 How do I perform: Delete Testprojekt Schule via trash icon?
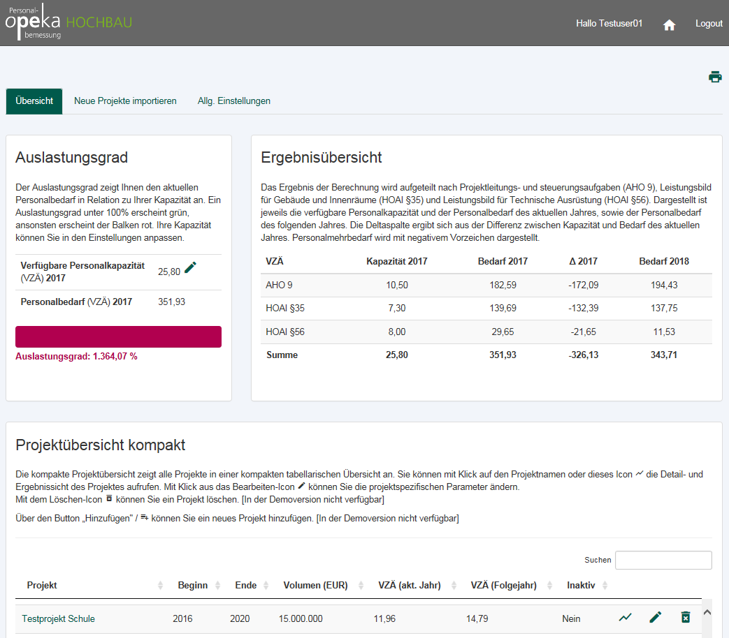685,617
